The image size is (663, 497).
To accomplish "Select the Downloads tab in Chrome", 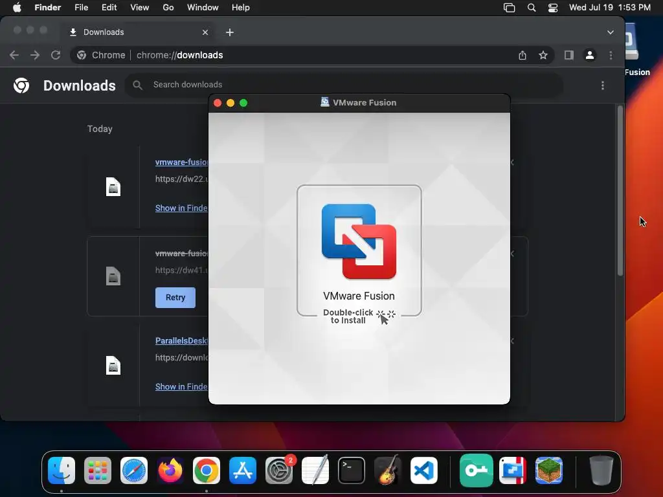I will (139, 32).
